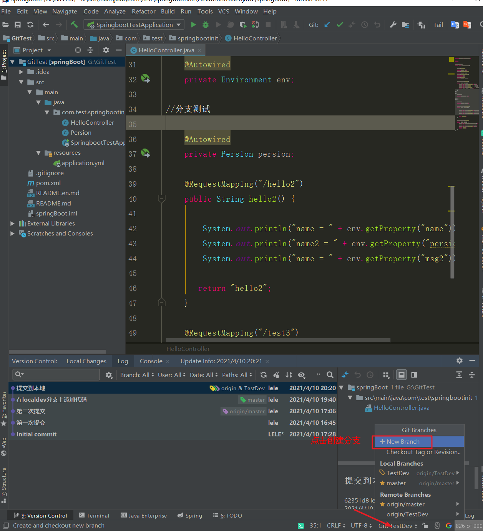Run SpringbootTestApplication with the play icon
The image size is (483, 531).
pyautogui.click(x=193, y=24)
